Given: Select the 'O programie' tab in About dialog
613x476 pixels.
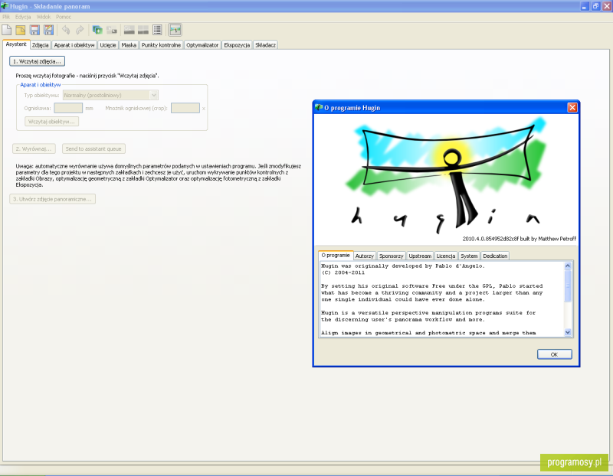Looking at the screenshot, I should coord(336,255).
